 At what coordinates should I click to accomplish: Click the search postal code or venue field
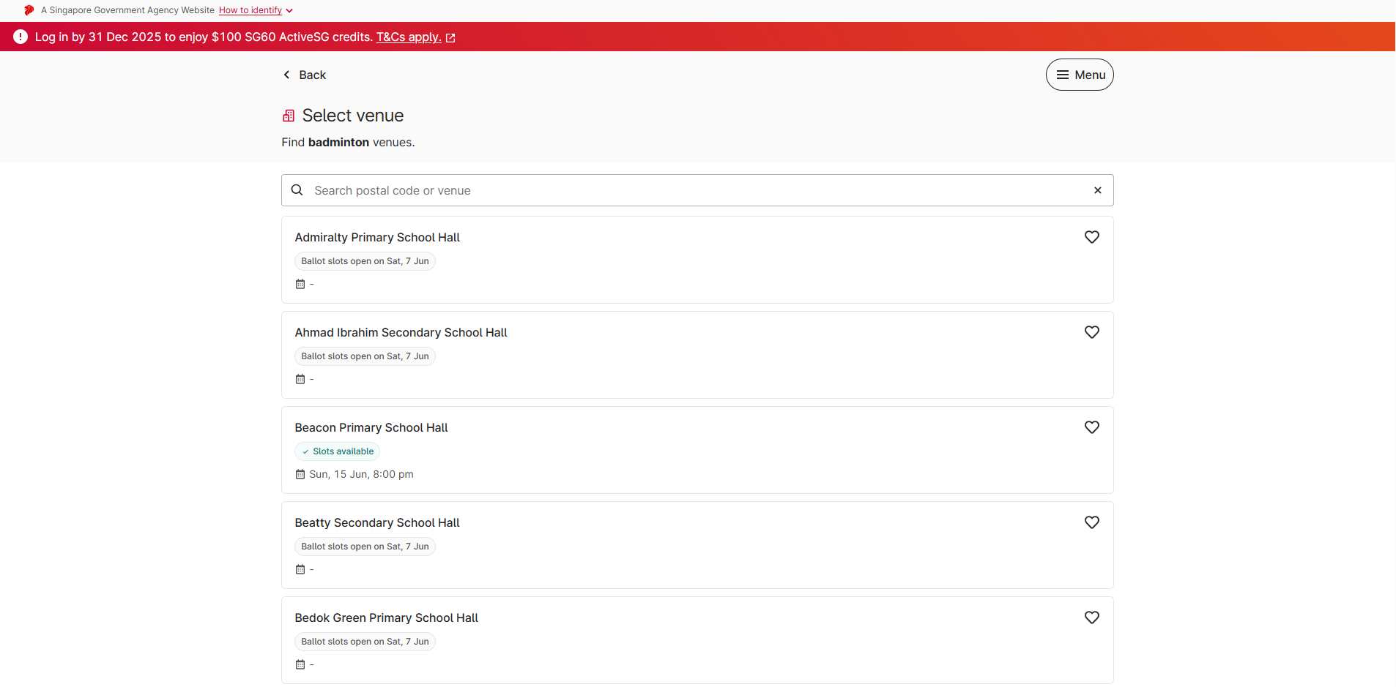click(x=696, y=190)
